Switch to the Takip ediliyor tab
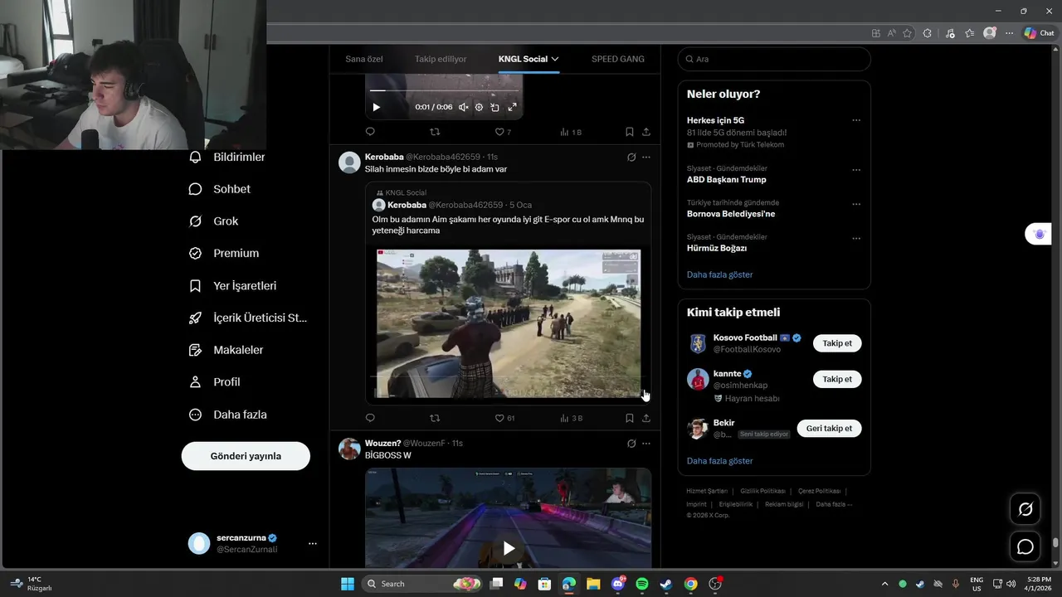Viewport: 1062px width, 597px height. click(x=441, y=59)
